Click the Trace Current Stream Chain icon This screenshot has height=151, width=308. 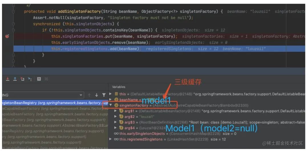(x=46, y=79)
